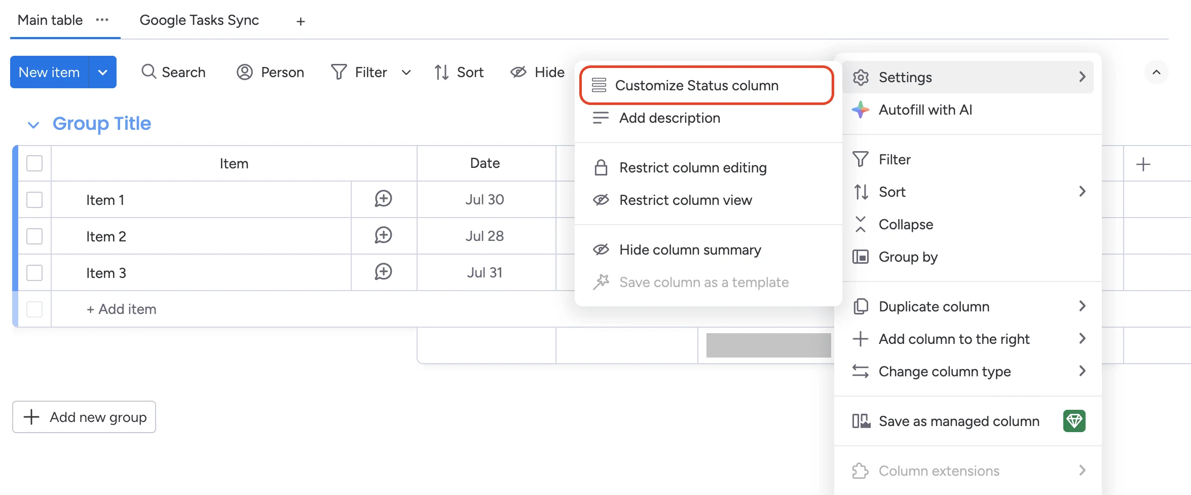The height and width of the screenshot is (495, 1191).
Task: Click the Jul 30 date cell
Action: [486, 199]
